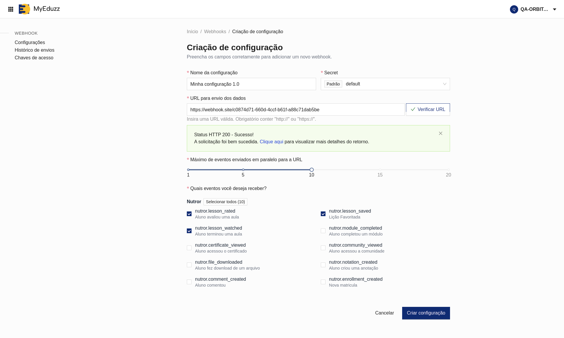Screen dimensions: 564x338
Task: Enable nutror.module_completed checkbox
Action: (323, 231)
